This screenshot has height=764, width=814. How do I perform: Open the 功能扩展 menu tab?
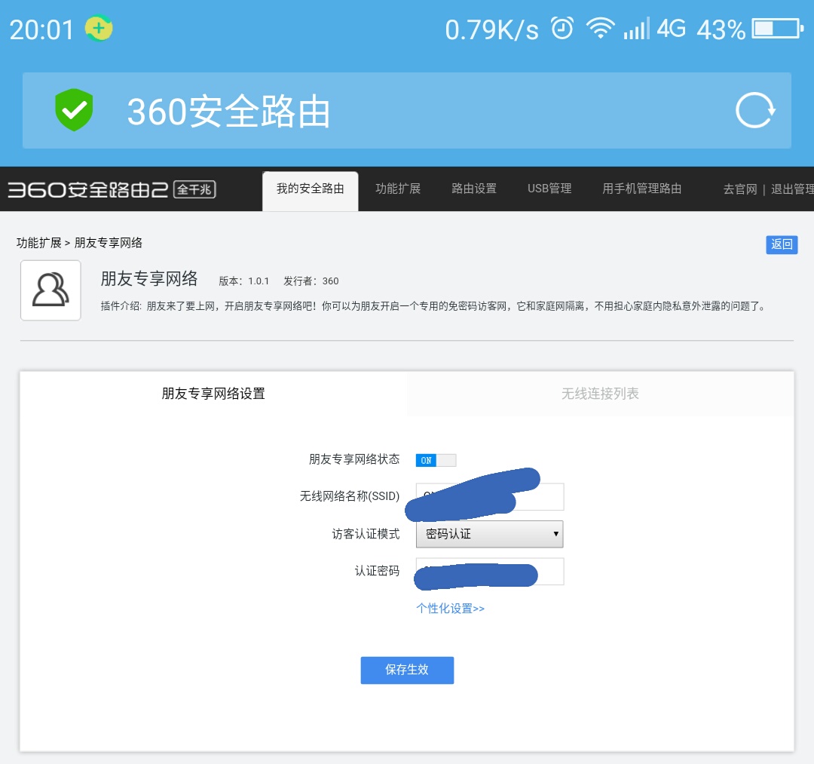pyautogui.click(x=398, y=189)
